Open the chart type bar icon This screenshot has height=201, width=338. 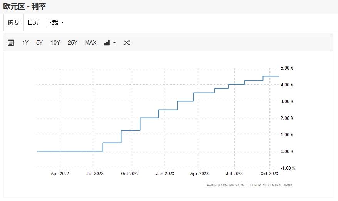coord(107,43)
